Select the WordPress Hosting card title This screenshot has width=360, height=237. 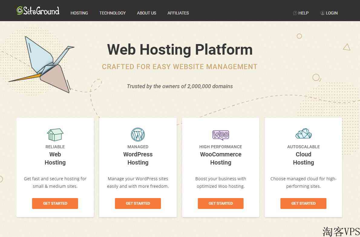(x=138, y=159)
